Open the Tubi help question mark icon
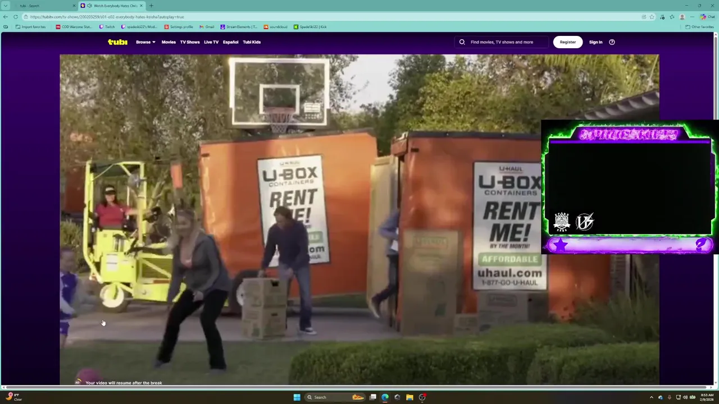Screen dimensions: 719x404 click(x=612, y=42)
